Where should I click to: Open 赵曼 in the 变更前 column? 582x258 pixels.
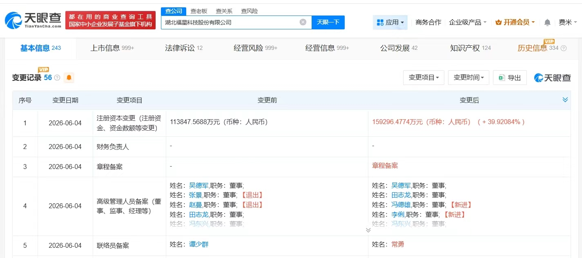[196, 205]
